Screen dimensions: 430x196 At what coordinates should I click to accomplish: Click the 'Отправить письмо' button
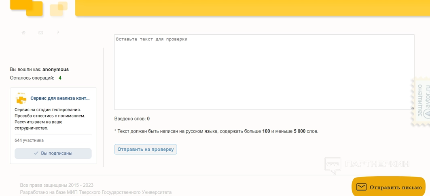(389, 187)
